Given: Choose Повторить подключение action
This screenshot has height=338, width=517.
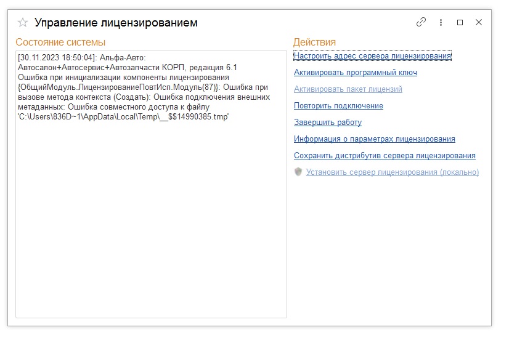Looking at the screenshot, I should point(338,106).
